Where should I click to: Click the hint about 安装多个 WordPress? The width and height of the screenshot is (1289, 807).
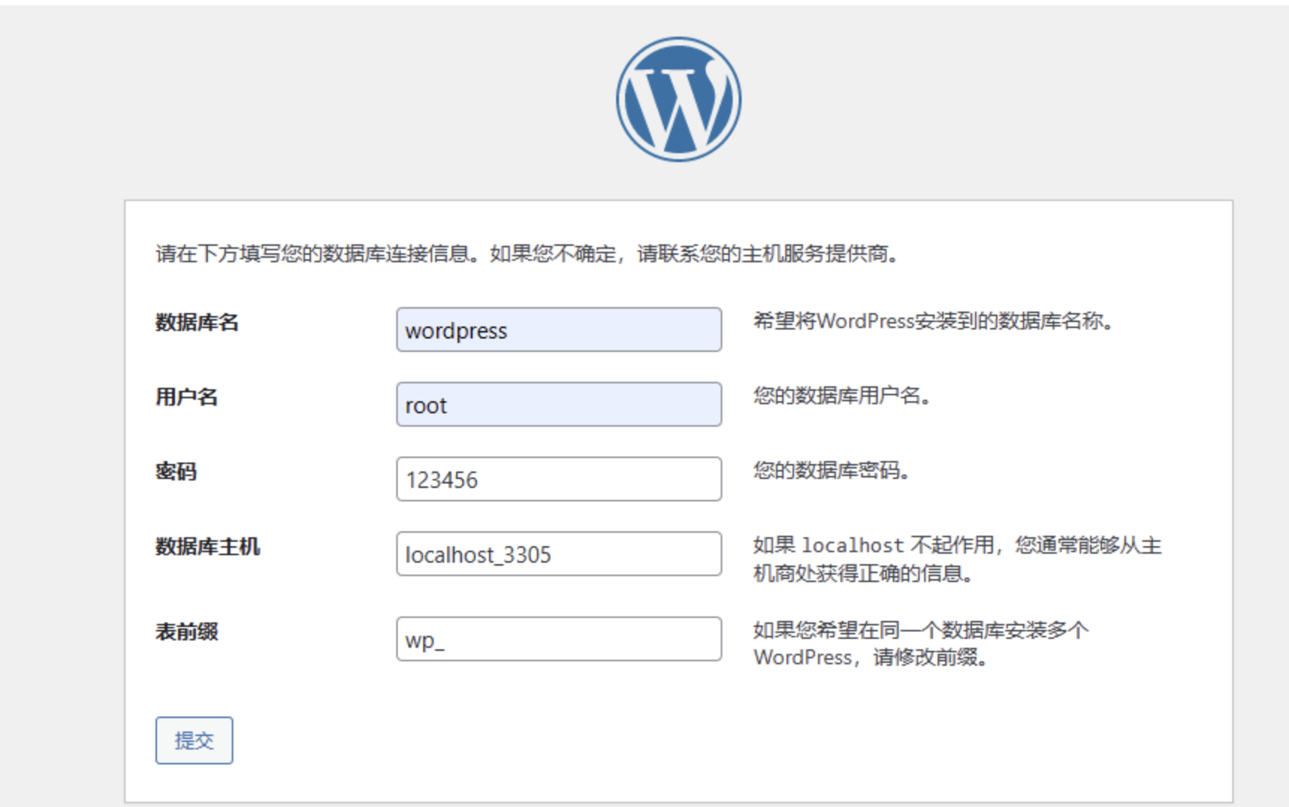pyautogui.click(x=920, y=643)
